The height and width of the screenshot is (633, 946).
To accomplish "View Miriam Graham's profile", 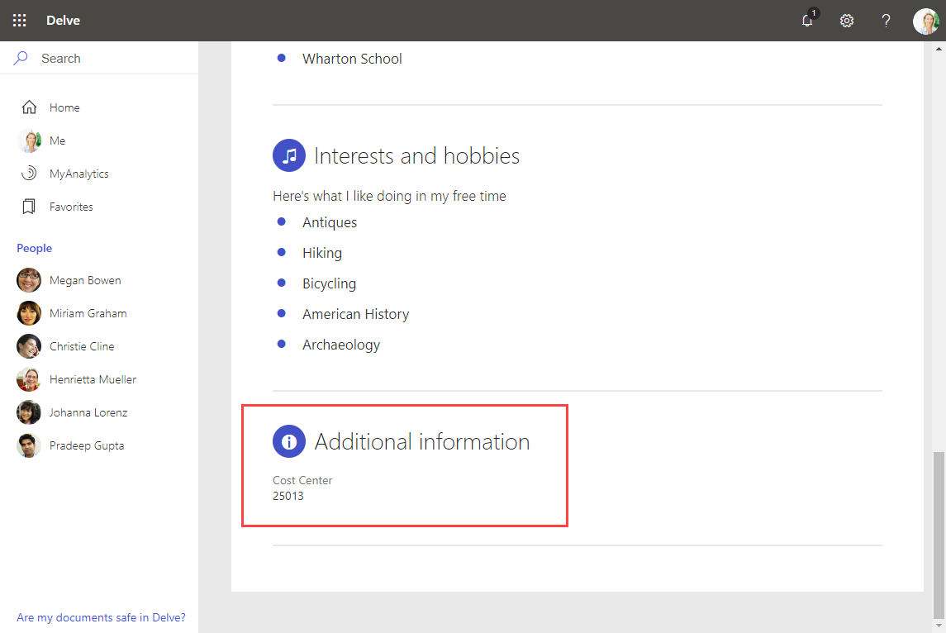I will pyautogui.click(x=88, y=313).
